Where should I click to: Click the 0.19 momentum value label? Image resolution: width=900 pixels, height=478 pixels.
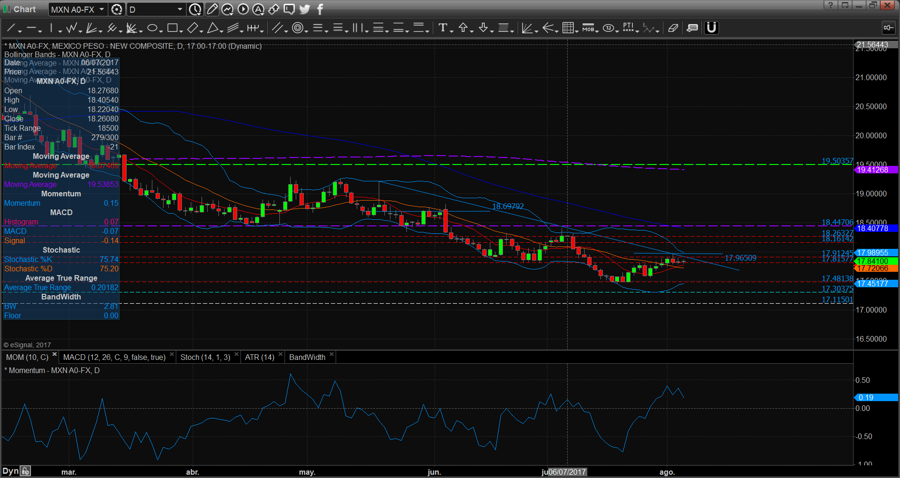coord(876,397)
